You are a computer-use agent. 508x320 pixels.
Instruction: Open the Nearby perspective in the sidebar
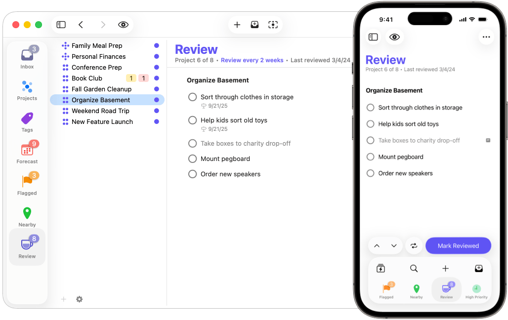27,213
